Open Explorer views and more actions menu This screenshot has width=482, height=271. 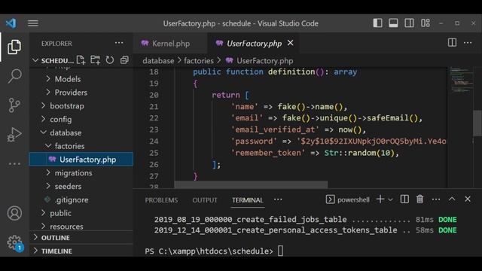click(119, 43)
